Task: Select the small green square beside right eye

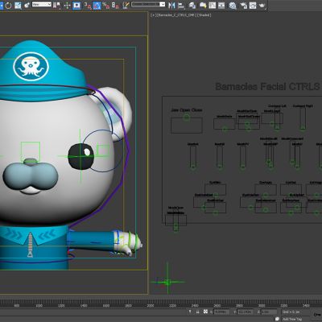Action: pos(103,151)
